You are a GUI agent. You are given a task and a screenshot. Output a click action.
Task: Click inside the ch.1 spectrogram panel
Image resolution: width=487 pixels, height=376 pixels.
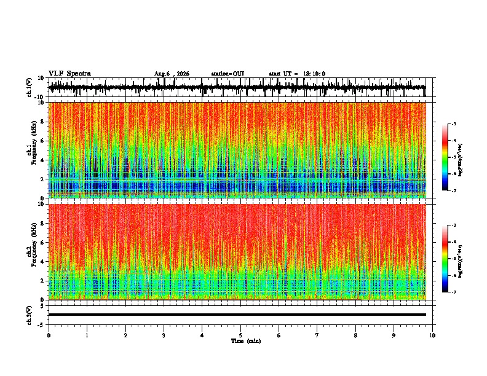pos(237,150)
